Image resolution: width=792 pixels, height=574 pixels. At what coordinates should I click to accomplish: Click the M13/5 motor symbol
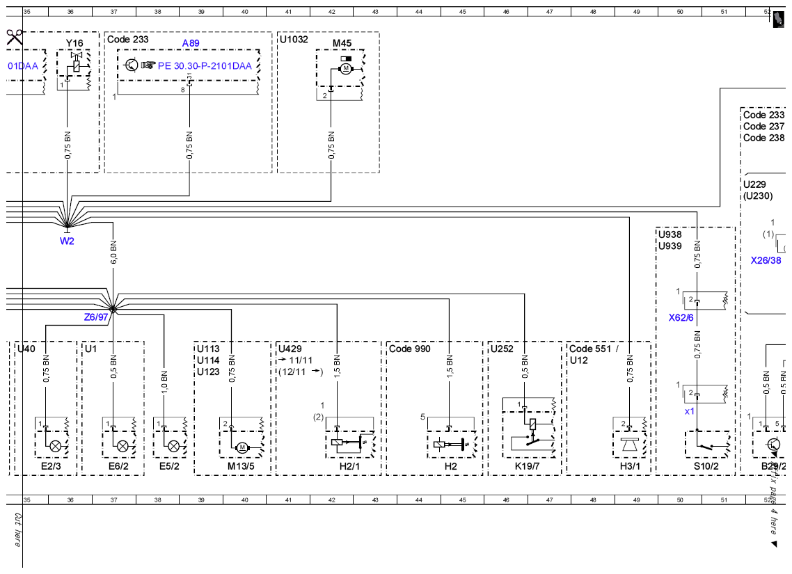click(241, 447)
